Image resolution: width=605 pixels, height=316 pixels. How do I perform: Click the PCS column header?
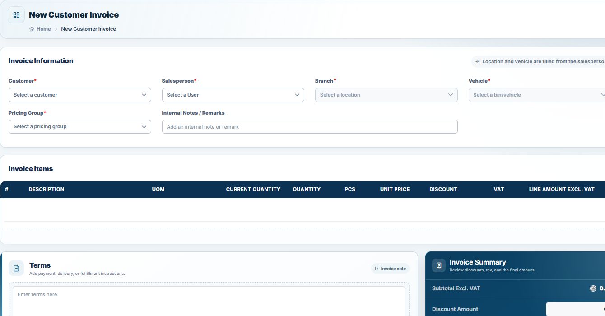pos(350,189)
